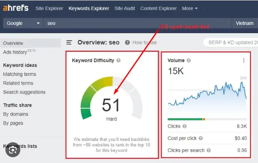Click the Traffic share heading
Screen dimensions: 258x163
(17, 105)
